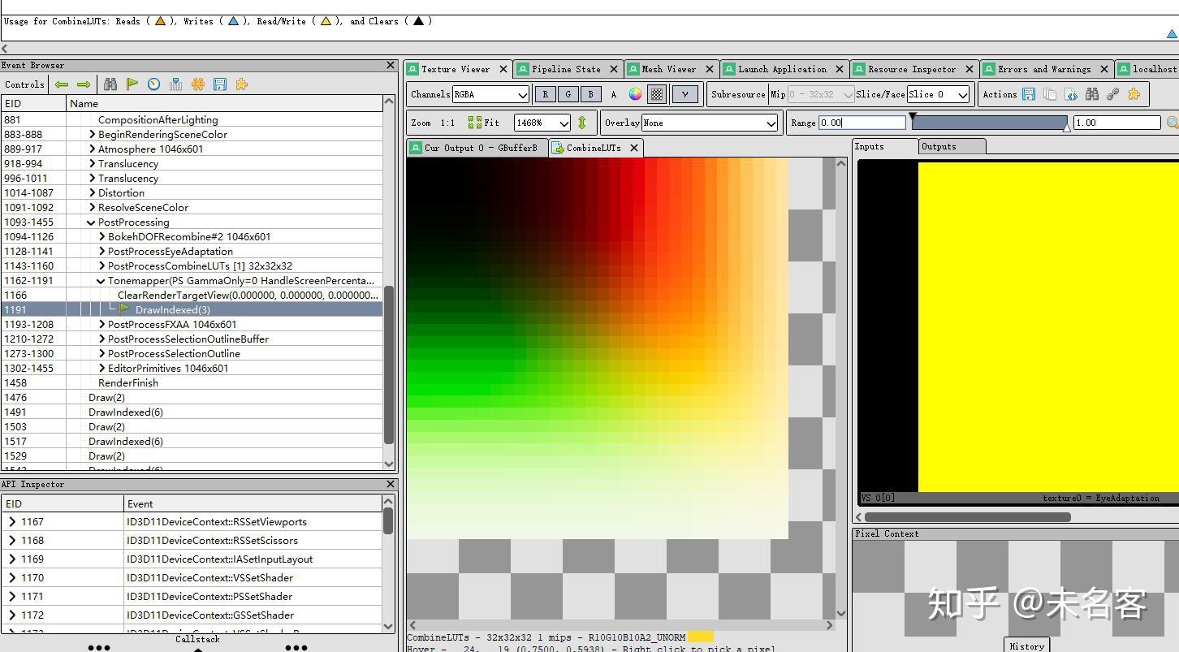The width and height of the screenshot is (1179, 652).
Task: Toggle the G channel button
Action: pyautogui.click(x=568, y=94)
